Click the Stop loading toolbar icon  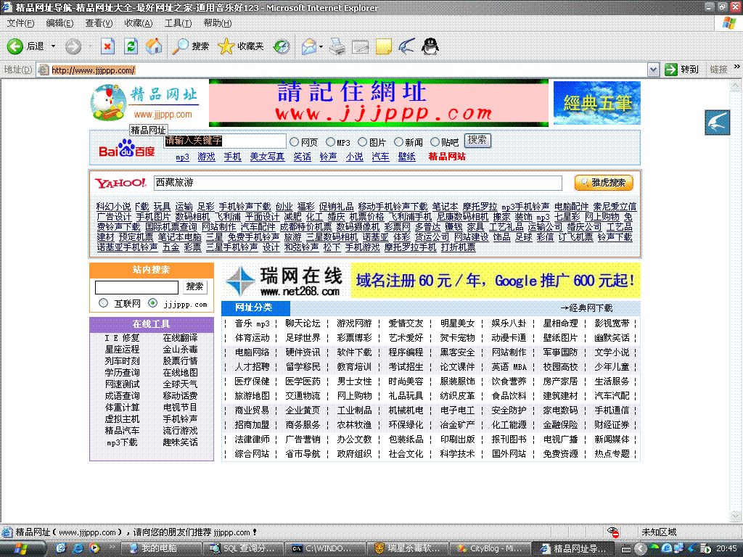click(107, 46)
